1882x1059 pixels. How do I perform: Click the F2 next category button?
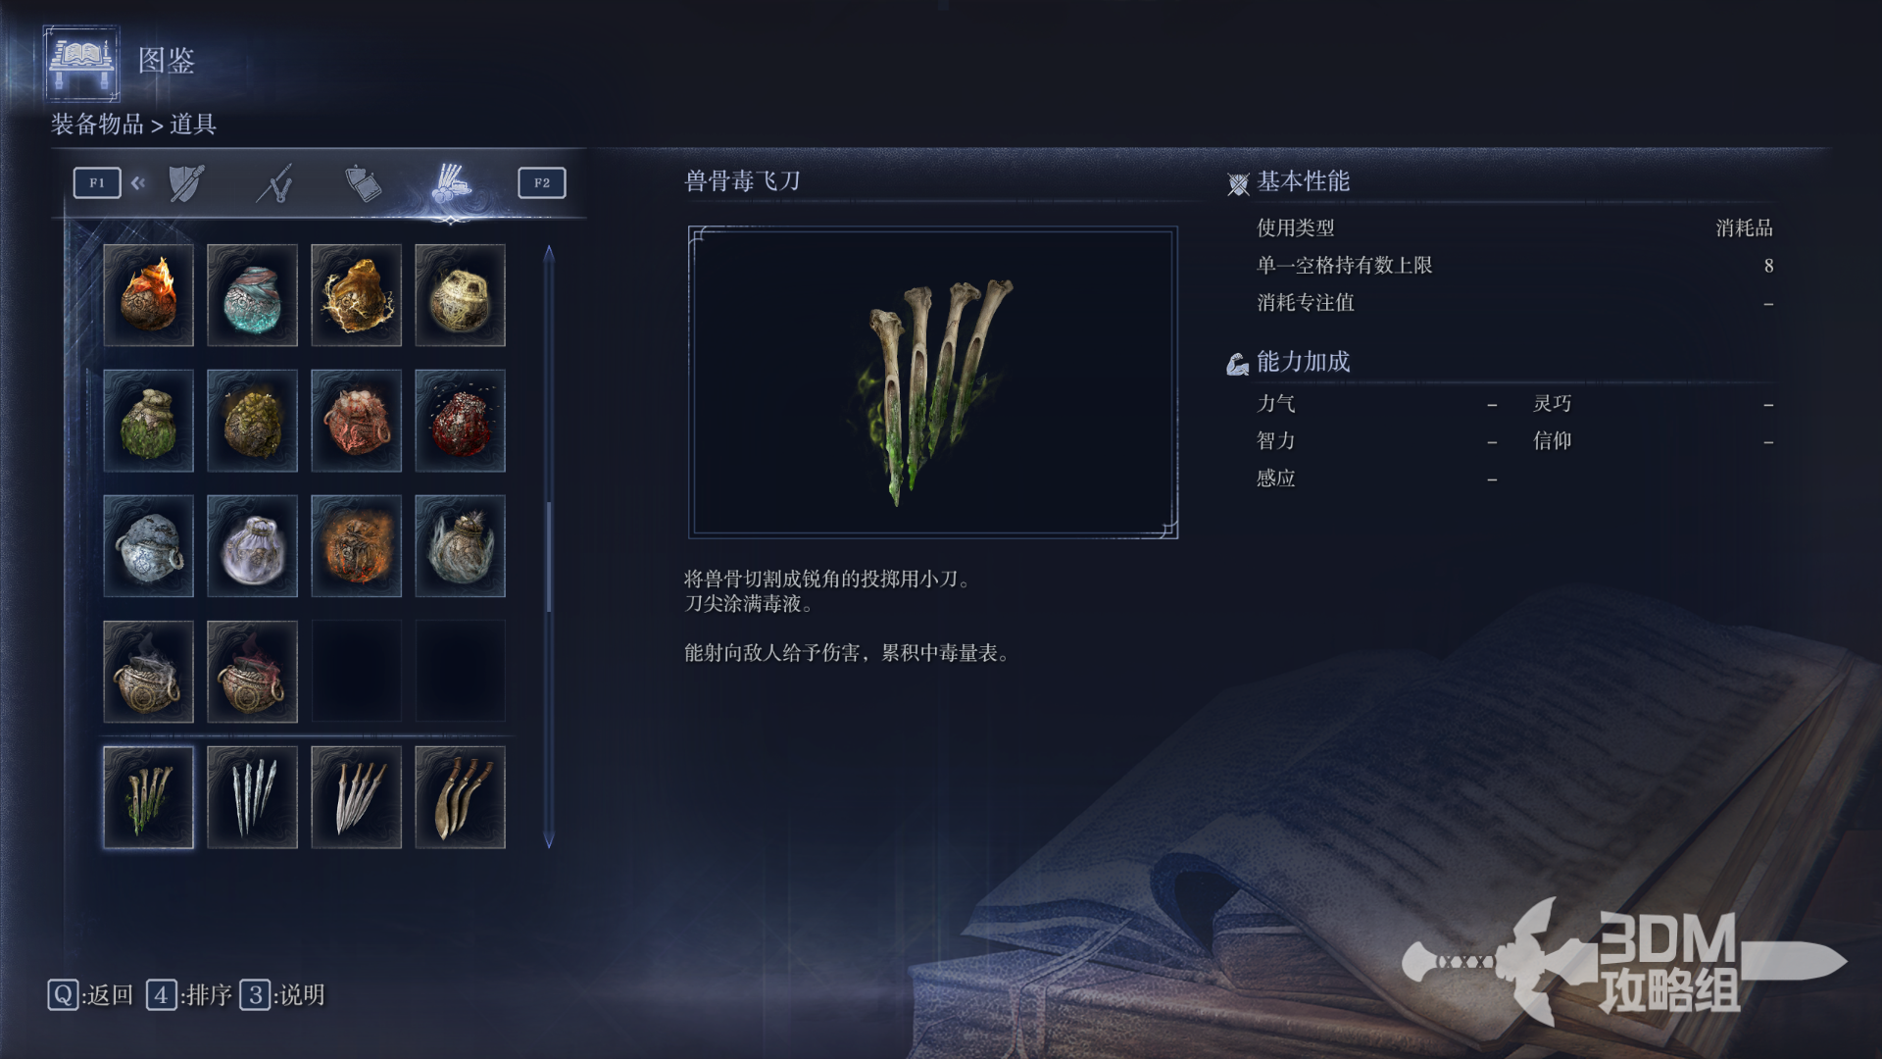click(x=542, y=182)
